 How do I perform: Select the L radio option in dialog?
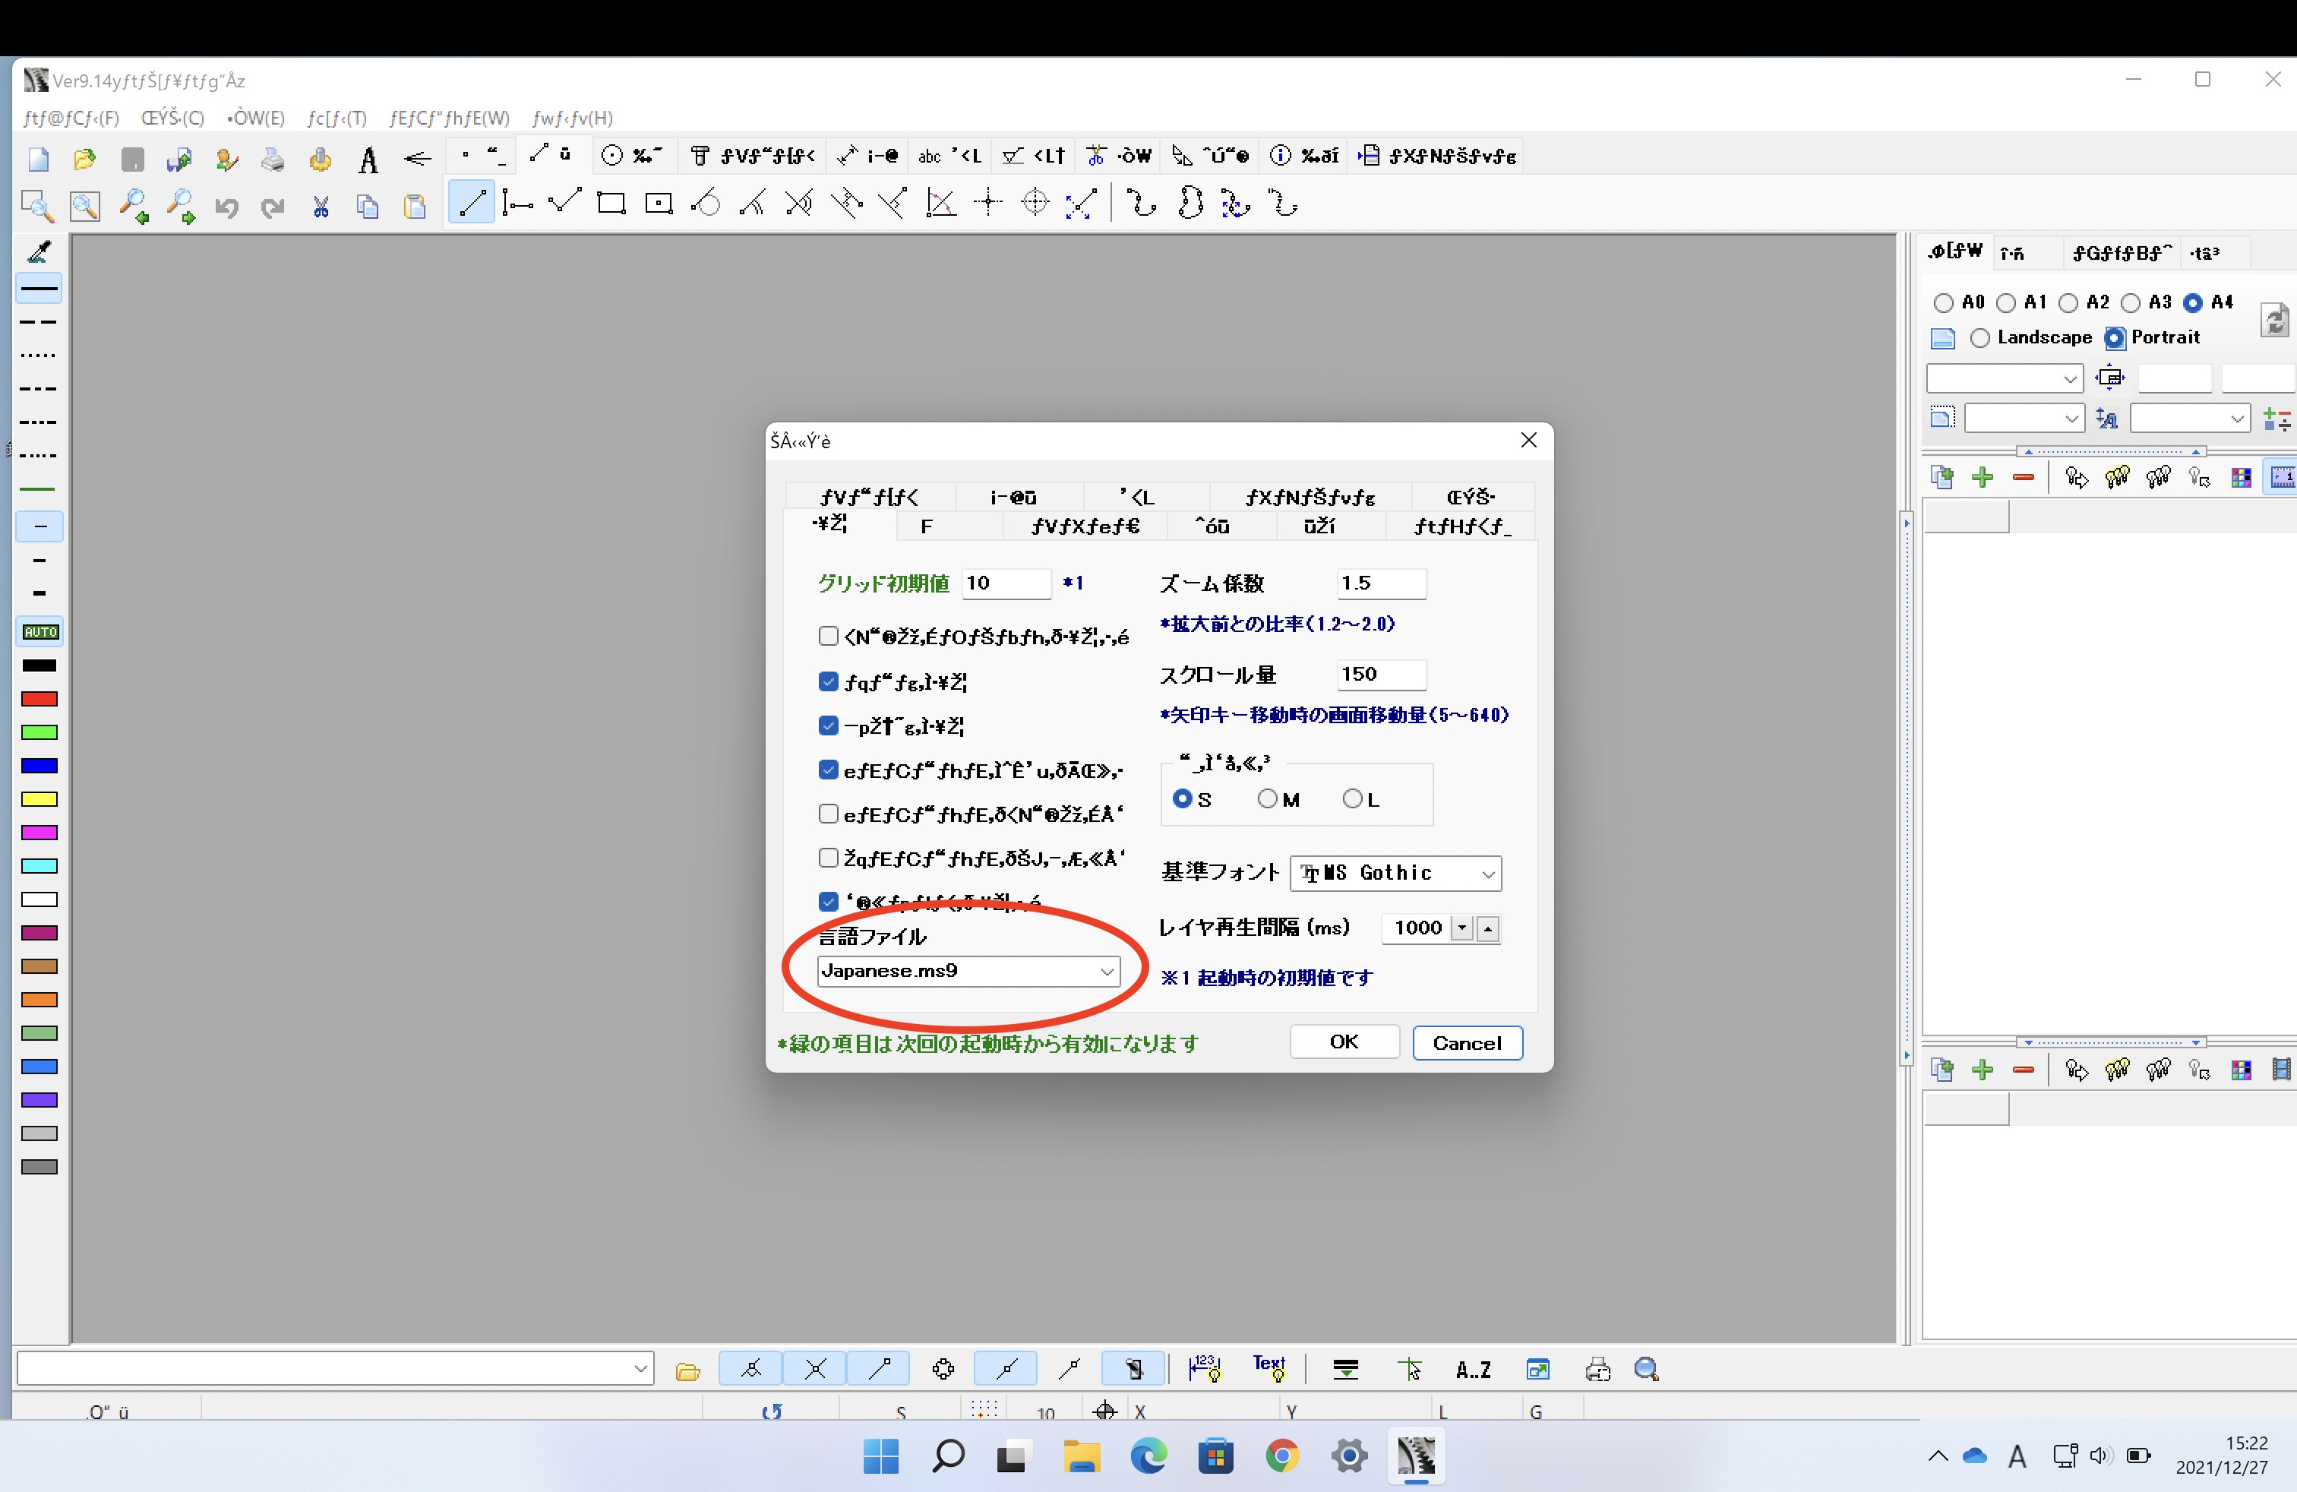point(1352,798)
